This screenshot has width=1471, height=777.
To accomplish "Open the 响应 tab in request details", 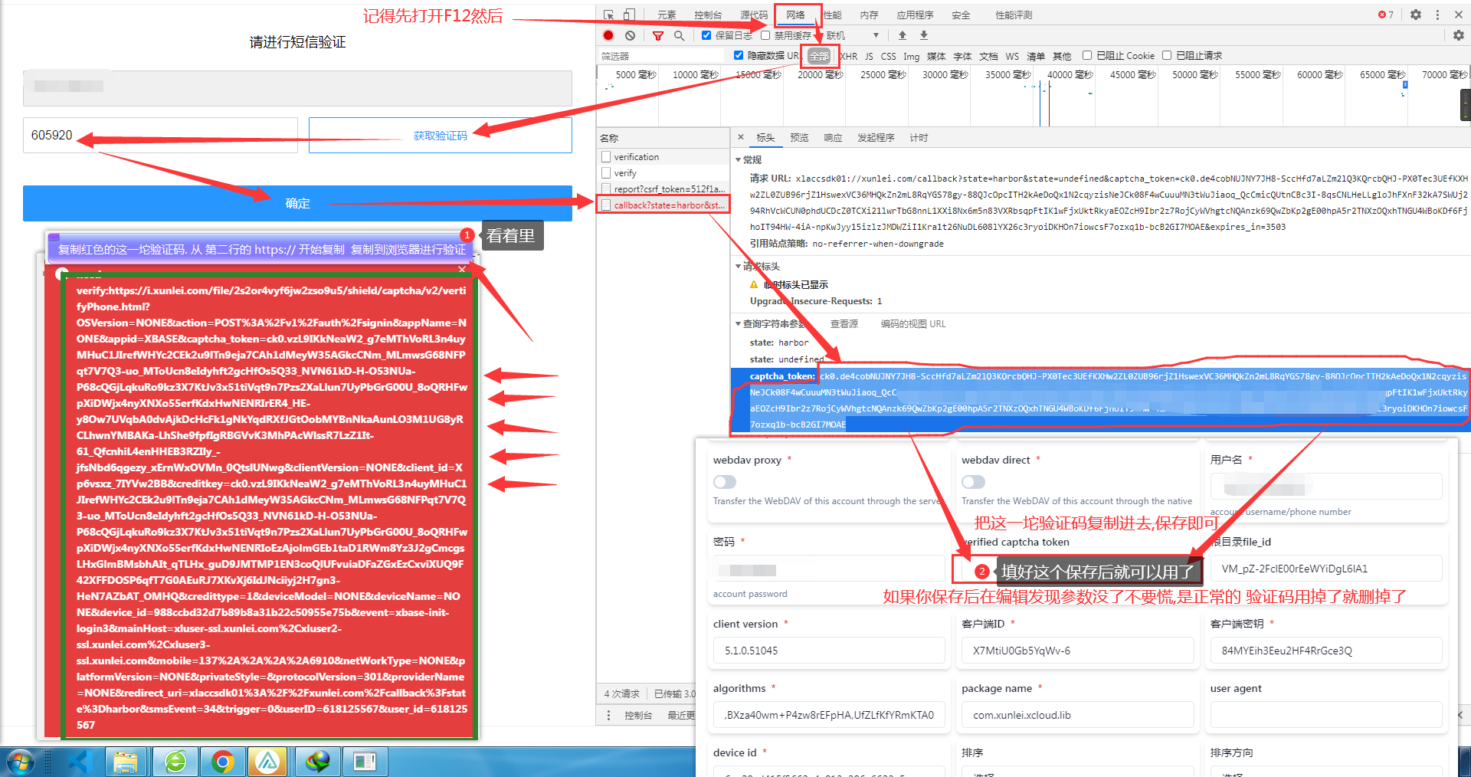I will click(x=833, y=138).
